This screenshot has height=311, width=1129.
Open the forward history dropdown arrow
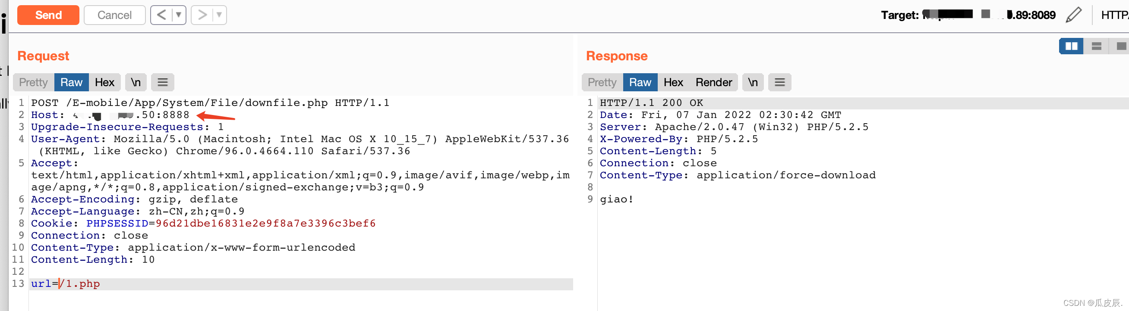coord(219,15)
